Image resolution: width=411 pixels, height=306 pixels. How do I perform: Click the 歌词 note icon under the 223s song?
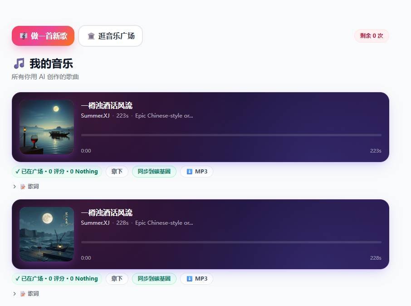tap(23, 187)
